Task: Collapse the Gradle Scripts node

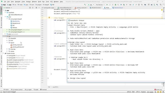Action: point(3,53)
